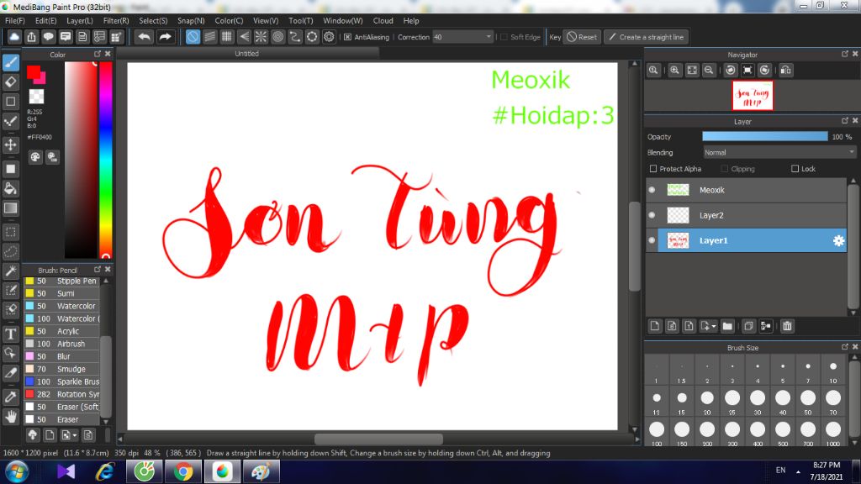Choose the Move tool
The width and height of the screenshot is (861, 484).
(x=10, y=145)
